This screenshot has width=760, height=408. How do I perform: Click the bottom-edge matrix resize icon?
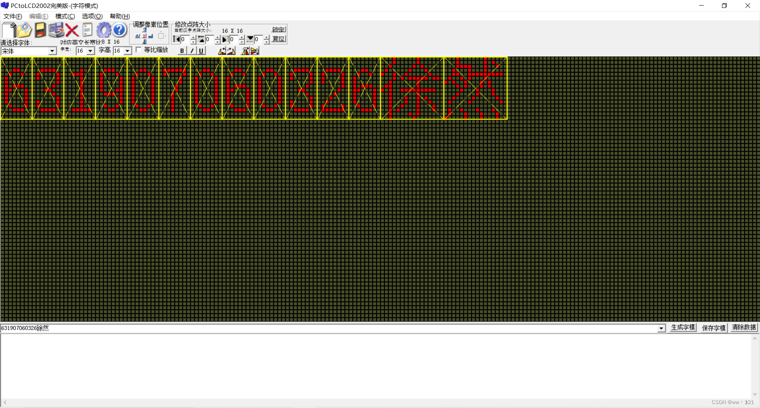[250, 39]
